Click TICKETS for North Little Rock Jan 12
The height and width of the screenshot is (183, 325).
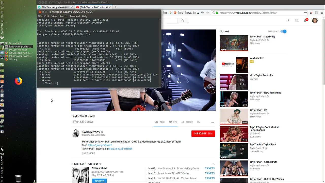coord(210,178)
